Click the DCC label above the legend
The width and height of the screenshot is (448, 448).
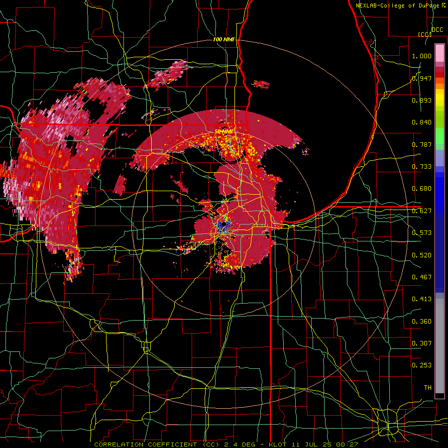click(x=437, y=29)
